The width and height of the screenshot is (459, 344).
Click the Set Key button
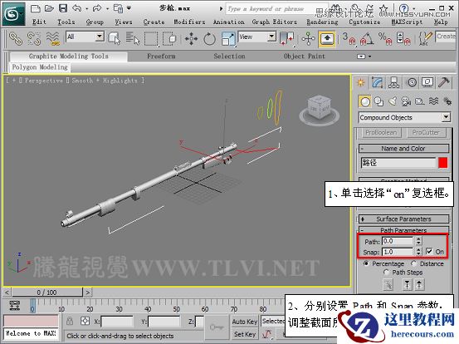pyautogui.click(x=245, y=334)
